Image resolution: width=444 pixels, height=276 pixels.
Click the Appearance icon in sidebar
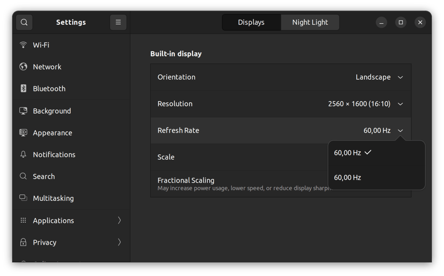click(23, 133)
